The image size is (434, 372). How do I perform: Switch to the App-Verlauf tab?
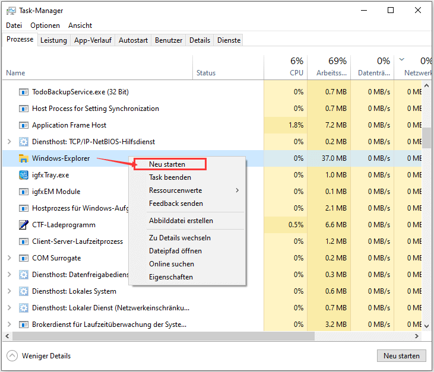(93, 40)
